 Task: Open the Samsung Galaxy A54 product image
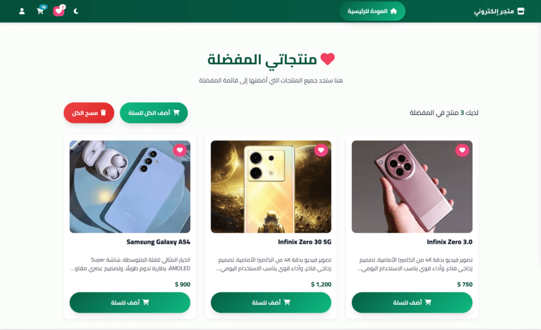(x=130, y=187)
